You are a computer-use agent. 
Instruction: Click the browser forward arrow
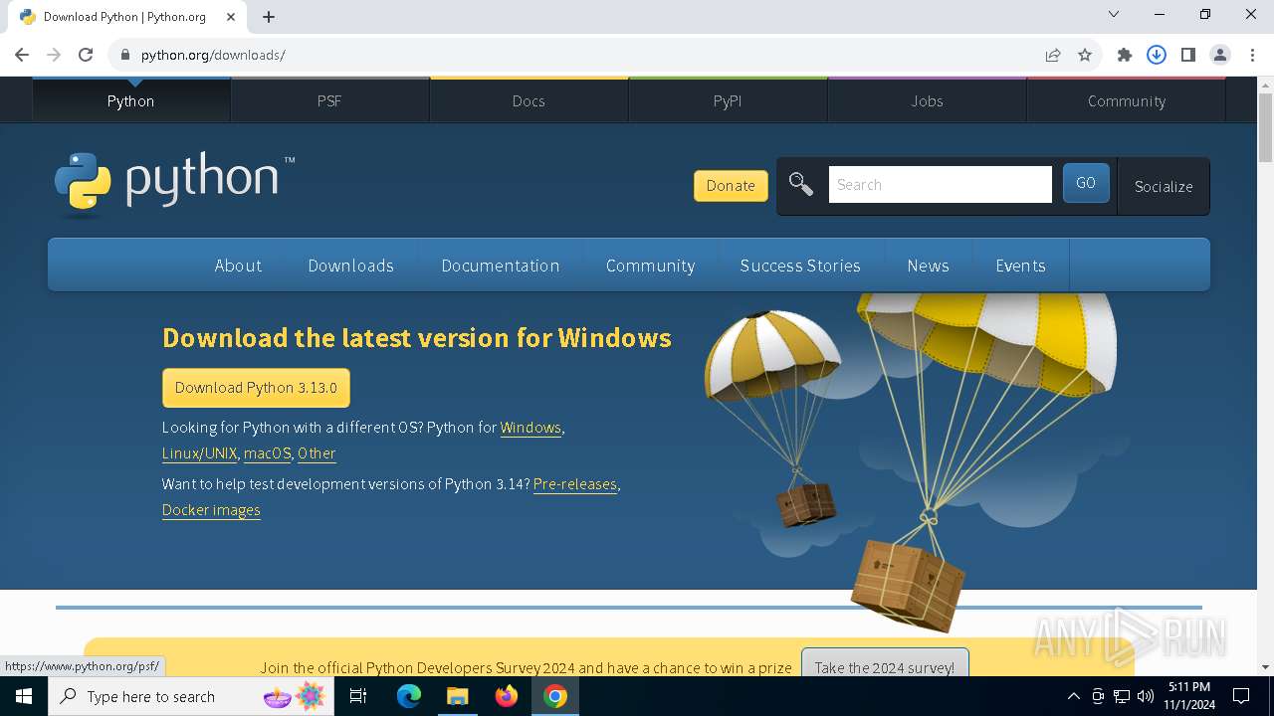(x=54, y=55)
